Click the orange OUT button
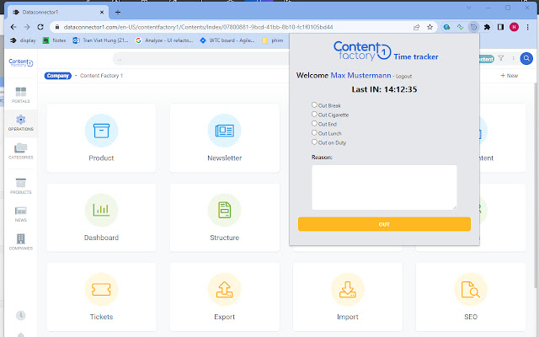Image resolution: width=539 pixels, height=337 pixels. (384, 224)
